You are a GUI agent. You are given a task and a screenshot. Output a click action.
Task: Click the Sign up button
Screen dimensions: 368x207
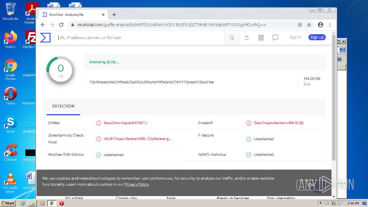[317, 37]
